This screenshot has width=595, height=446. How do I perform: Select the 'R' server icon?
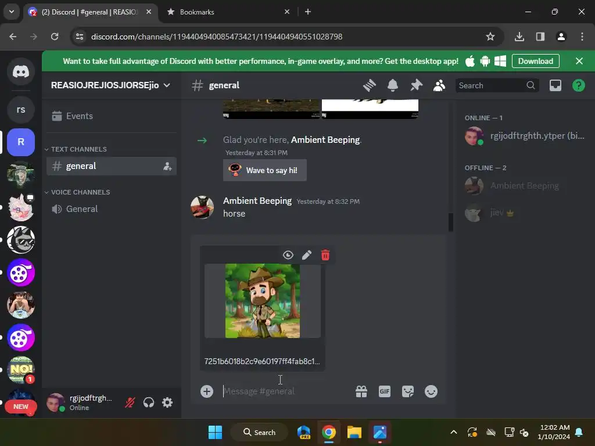pos(21,142)
